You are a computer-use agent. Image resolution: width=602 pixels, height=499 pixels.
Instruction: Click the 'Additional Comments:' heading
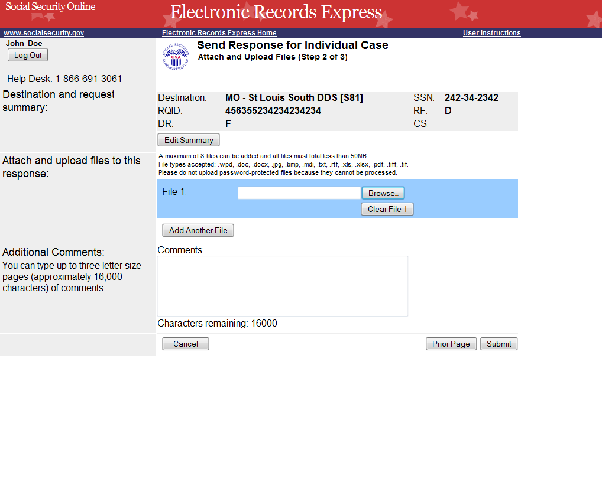point(53,252)
